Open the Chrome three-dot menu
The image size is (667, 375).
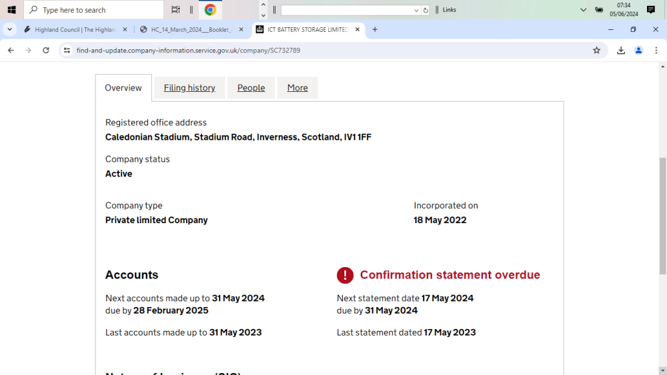point(656,51)
